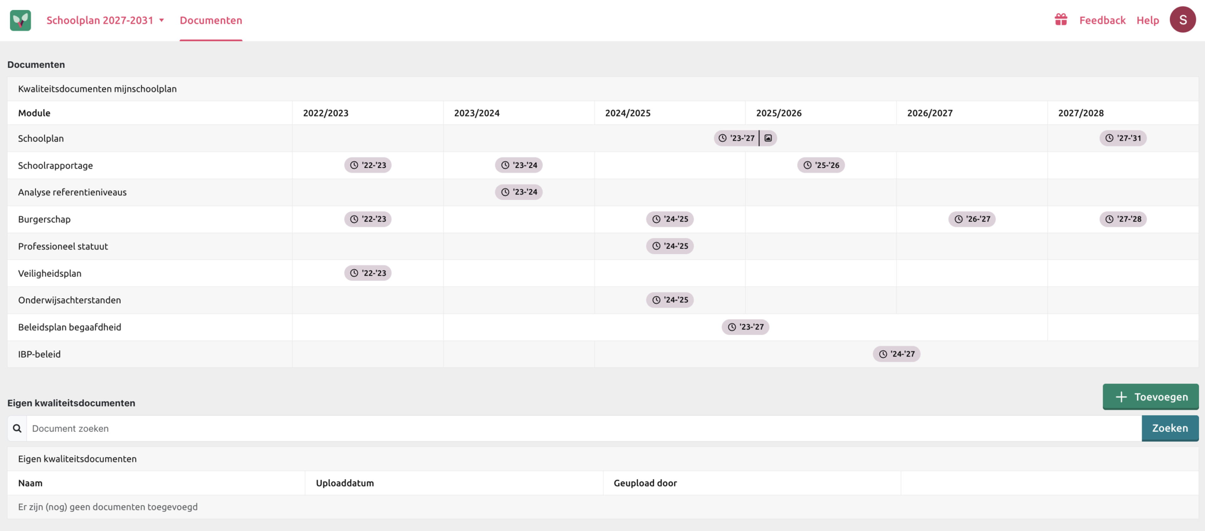This screenshot has width=1205, height=531.
Task: Click the 2024/2025 column header
Action: coord(628,113)
